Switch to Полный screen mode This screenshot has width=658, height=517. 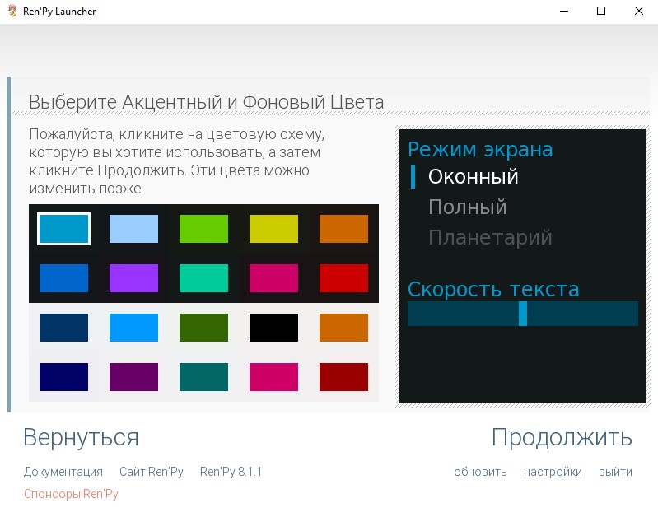click(x=467, y=207)
